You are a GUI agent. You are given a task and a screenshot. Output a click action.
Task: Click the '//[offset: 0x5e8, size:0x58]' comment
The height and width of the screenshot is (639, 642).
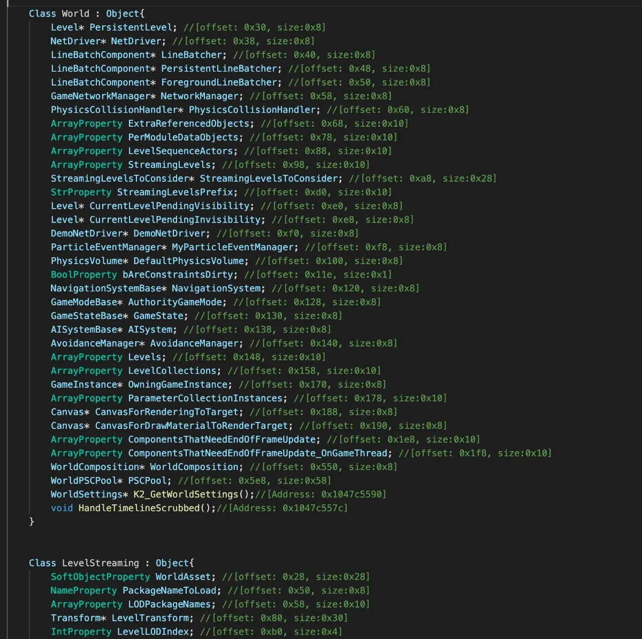[x=255, y=481]
